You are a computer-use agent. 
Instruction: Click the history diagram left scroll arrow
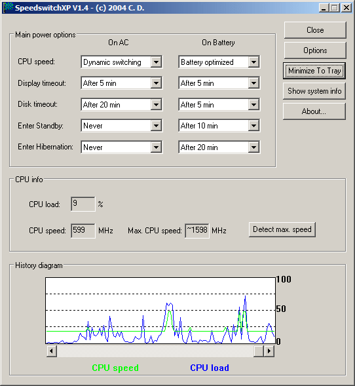tap(52, 351)
